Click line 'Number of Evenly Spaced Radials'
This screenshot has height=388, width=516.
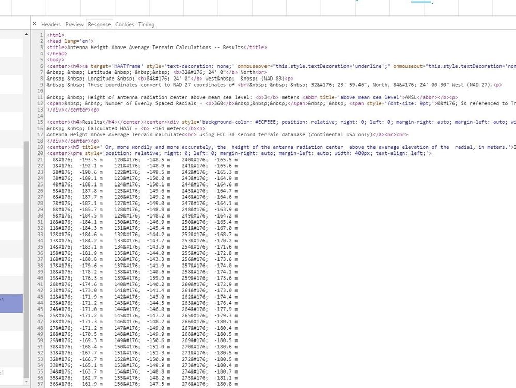pyautogui.click(x=282, y=104)
